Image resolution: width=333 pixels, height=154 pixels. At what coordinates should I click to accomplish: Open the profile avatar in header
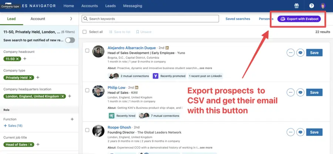323,6
